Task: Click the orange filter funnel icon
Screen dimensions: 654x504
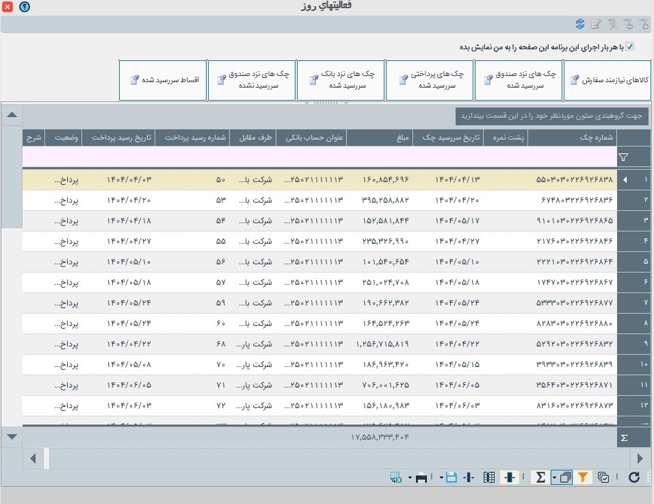Action: (583, 478)
